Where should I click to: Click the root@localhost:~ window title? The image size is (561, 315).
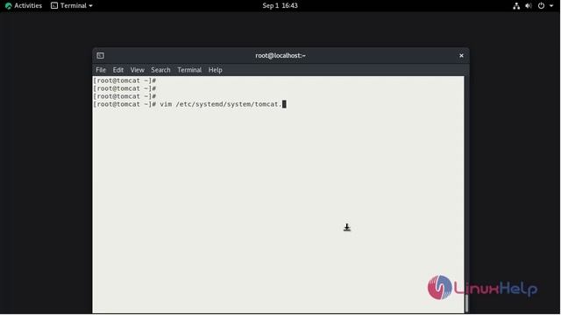[280, 55]
